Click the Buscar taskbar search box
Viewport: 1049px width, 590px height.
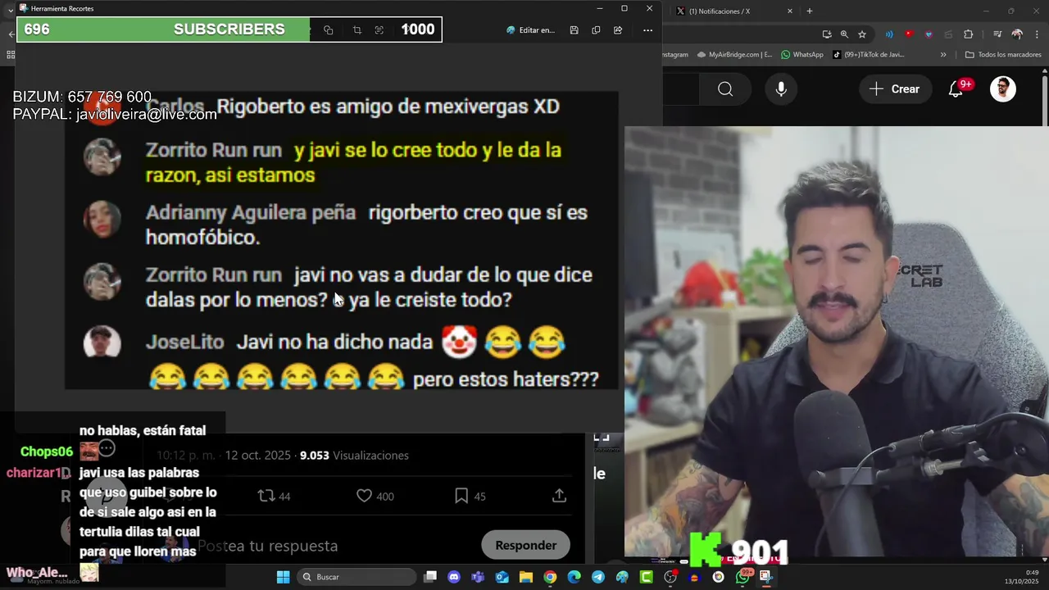point(356,577)
